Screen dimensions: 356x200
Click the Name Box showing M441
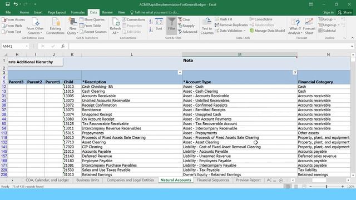tap(15, 46)
